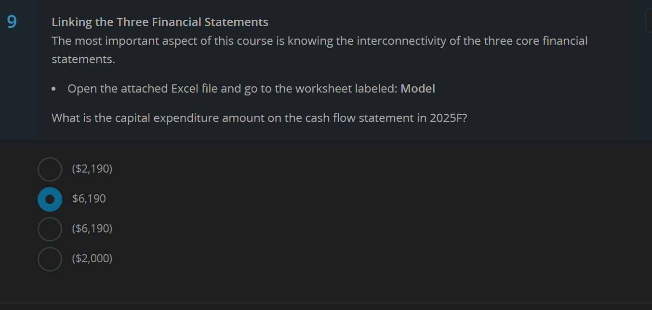Click the divider bar at screen bottom

pyautogui.click(x=326, y=306)
